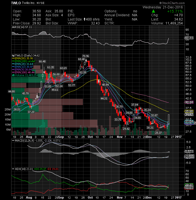
Task: Click the RSI(14) 57.11 panel label
Action: [x=22, y=27]
